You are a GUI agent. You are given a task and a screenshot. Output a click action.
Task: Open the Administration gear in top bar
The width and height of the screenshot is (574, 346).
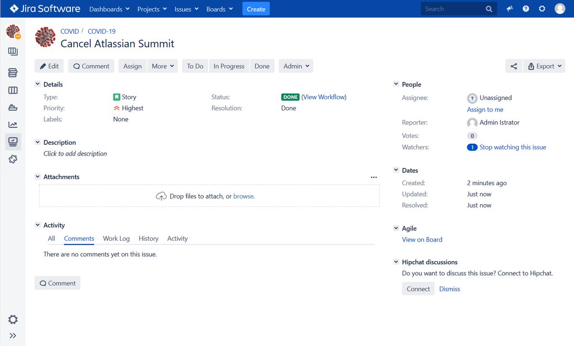pyautogui.click(x=542, y=9)
